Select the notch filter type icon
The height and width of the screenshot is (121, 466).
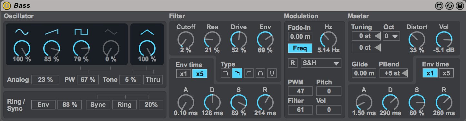[x=272, y=73]
